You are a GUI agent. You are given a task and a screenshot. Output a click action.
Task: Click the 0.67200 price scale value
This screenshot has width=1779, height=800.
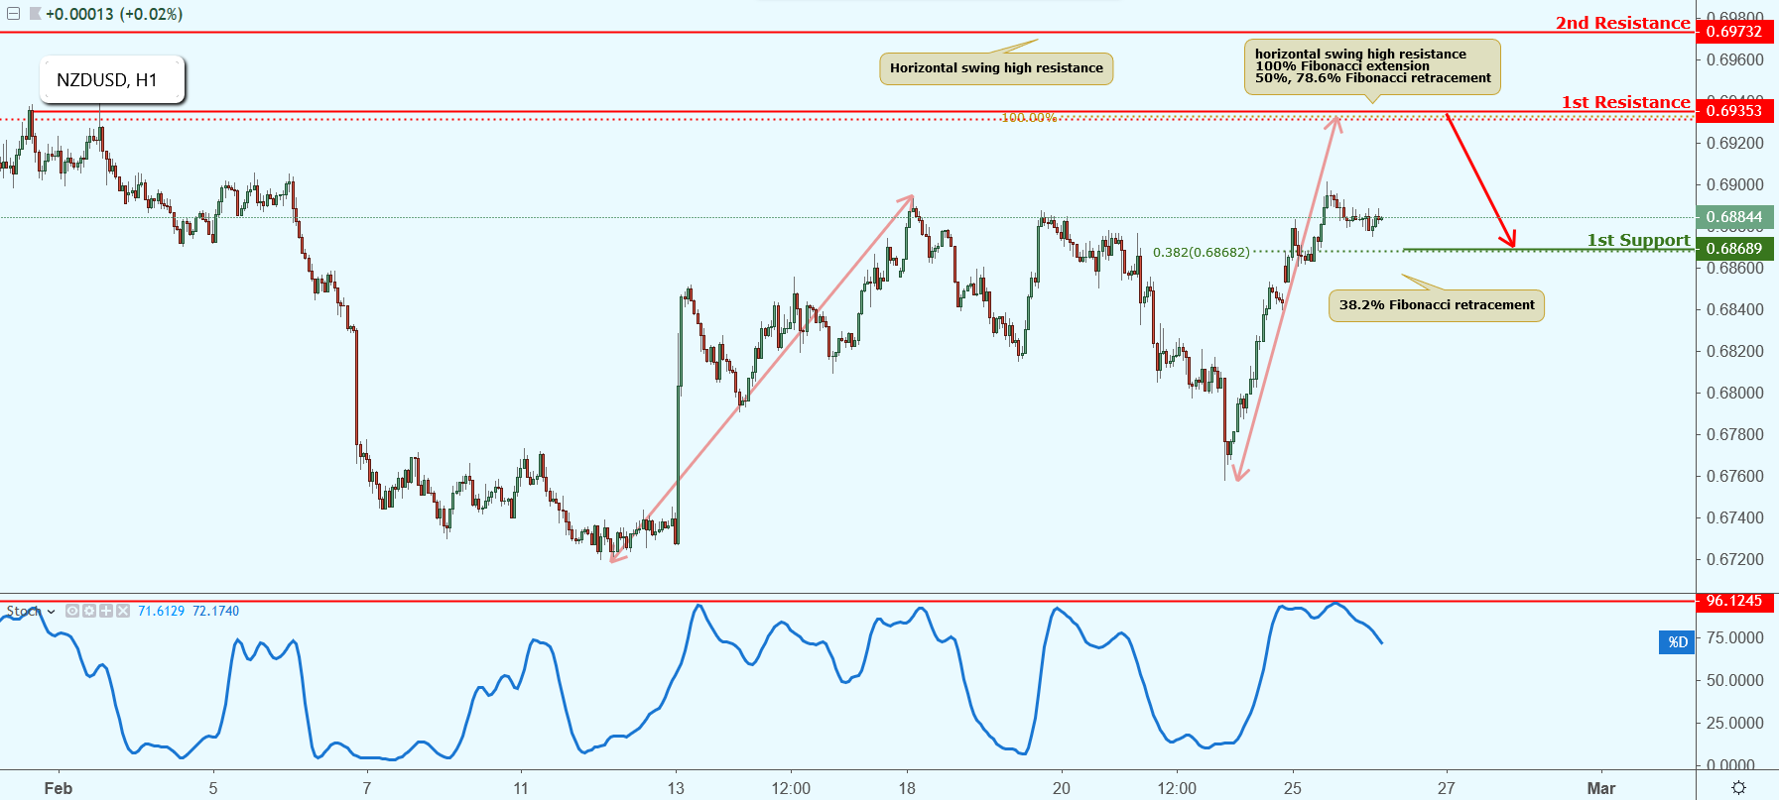pyautogui.click(x=1735, y=559)
